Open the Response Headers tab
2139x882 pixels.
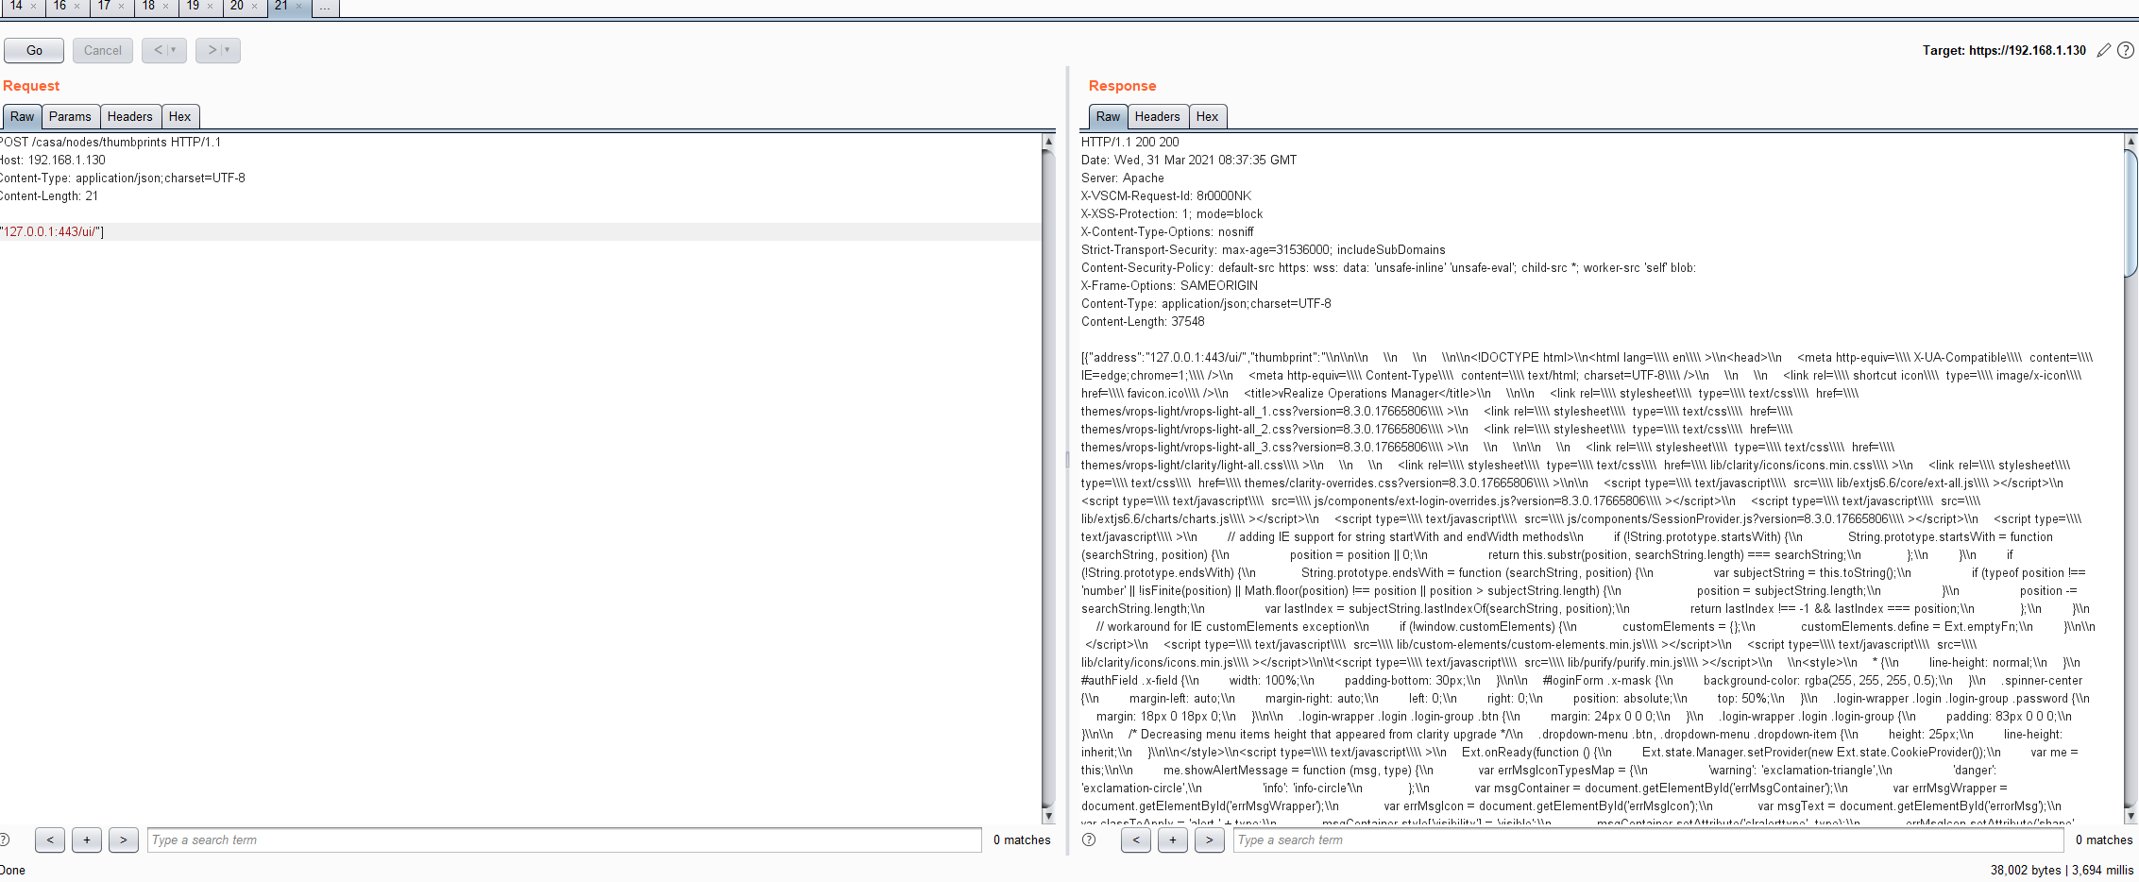tap(1157, 117)
